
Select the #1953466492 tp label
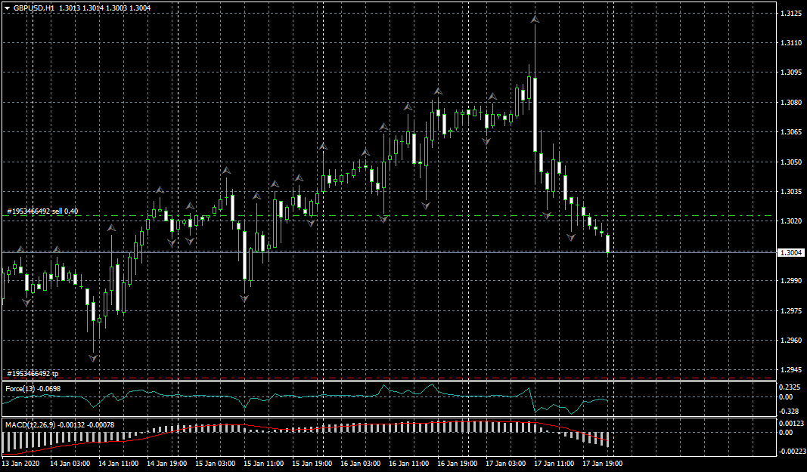coord(33,374)
